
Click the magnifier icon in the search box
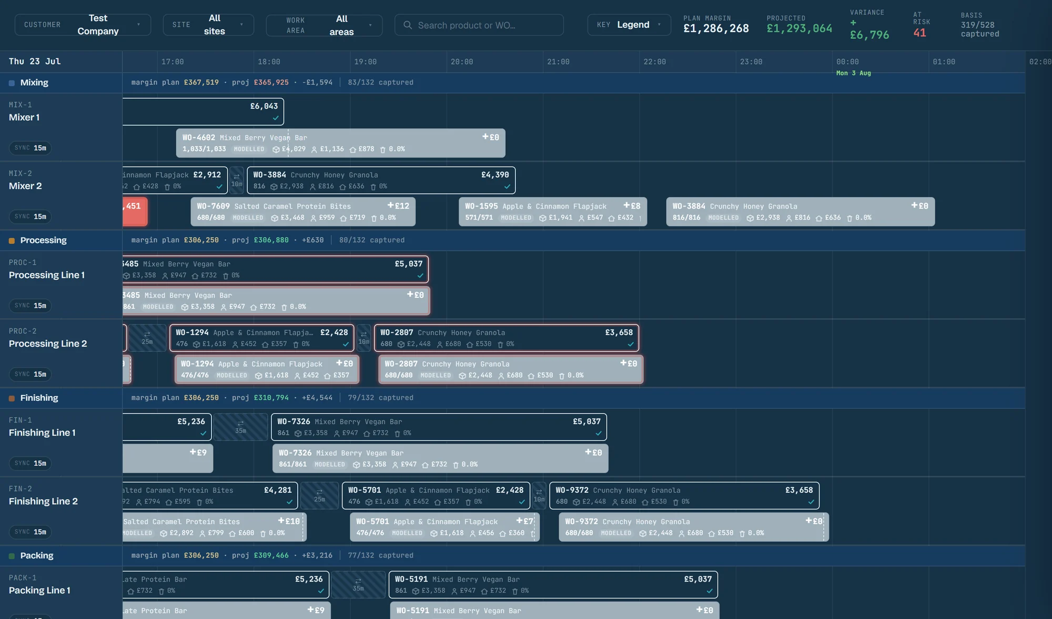click(x=408, y=25)
